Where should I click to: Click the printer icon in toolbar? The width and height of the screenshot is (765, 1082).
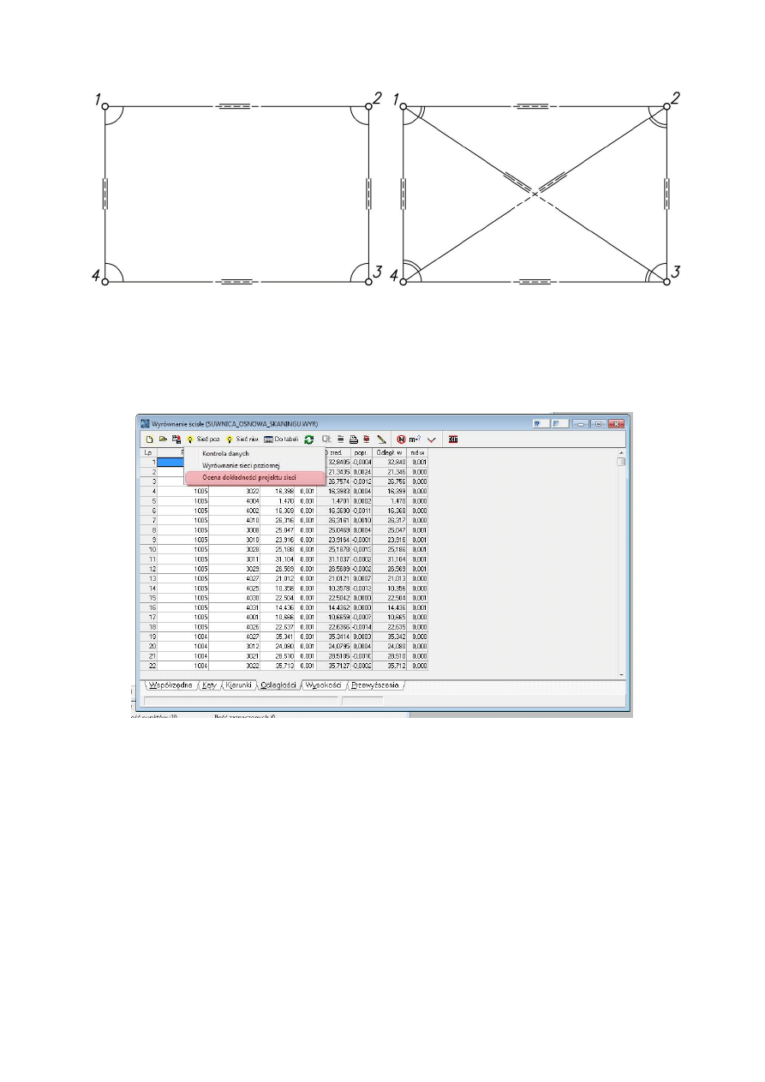[353, 439]
